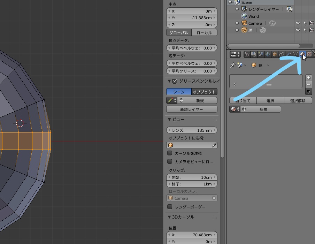315x244 pixels.
Task: Open the World properties tab (globe icon)
Action: [x=268, y=54]
